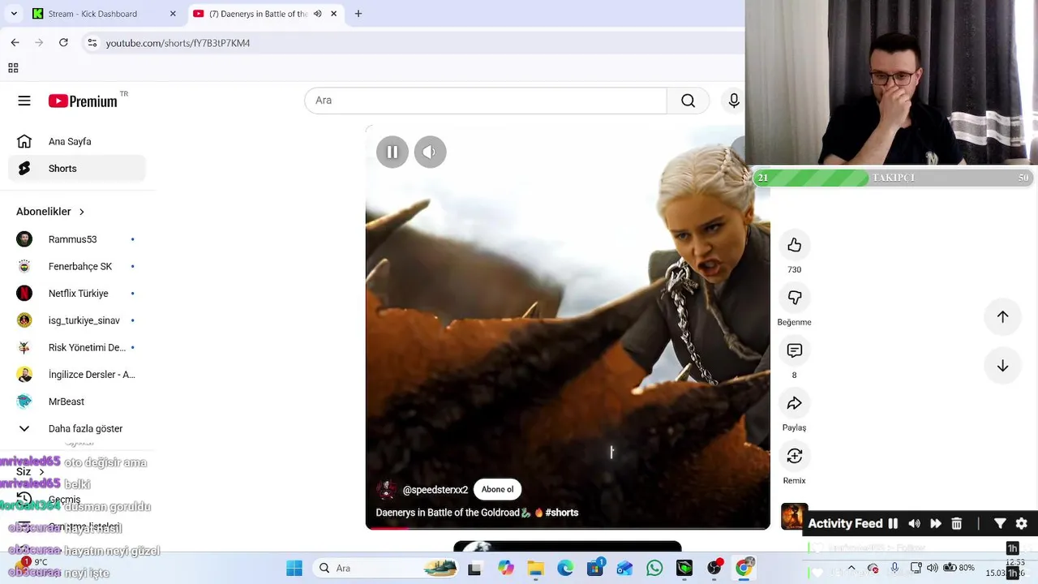Open the tab search dropdown

[x=14, y=14]
